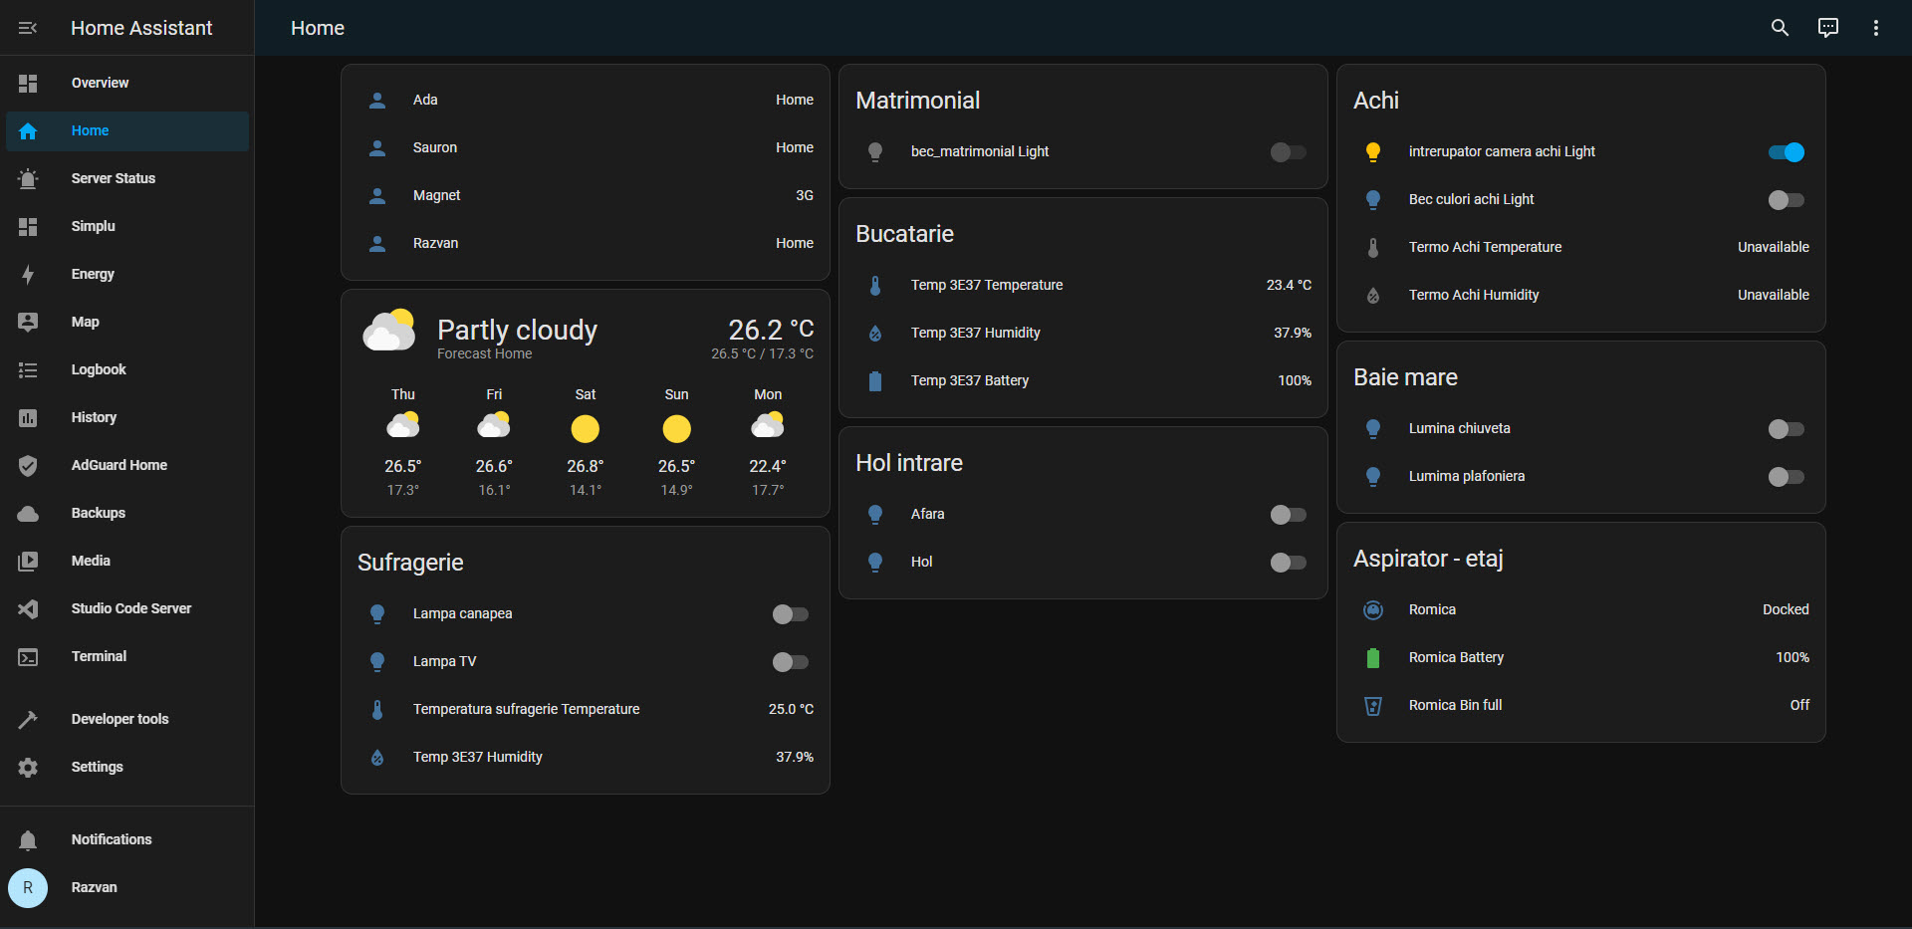This screenshot has width=1912, height=929.
Task: Click the yellow intrerupator achi bulb icon
Action: 1373,151
